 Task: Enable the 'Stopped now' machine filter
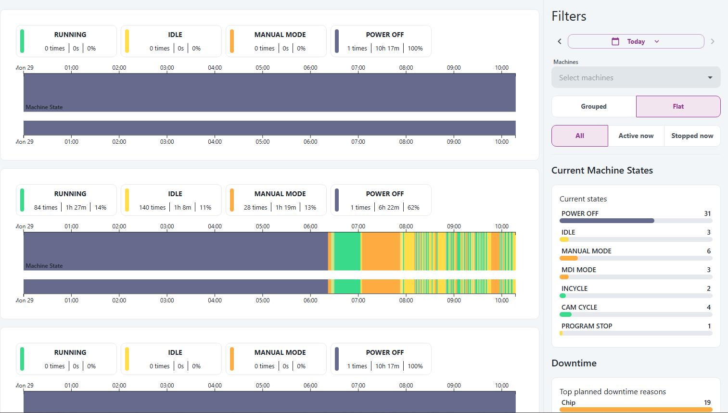click(x=692, y=136)
